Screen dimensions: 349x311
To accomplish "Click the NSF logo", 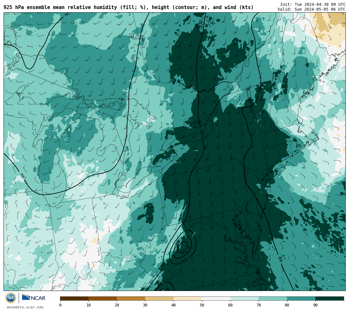I will (10, 298).
